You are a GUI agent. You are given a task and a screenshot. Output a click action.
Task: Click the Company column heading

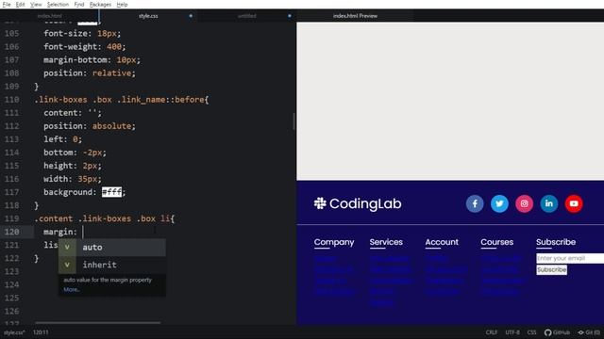[334, 242]
